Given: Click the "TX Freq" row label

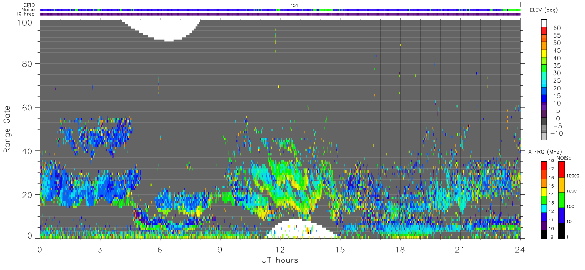Looking at the screenshot, I should [26, 14].
